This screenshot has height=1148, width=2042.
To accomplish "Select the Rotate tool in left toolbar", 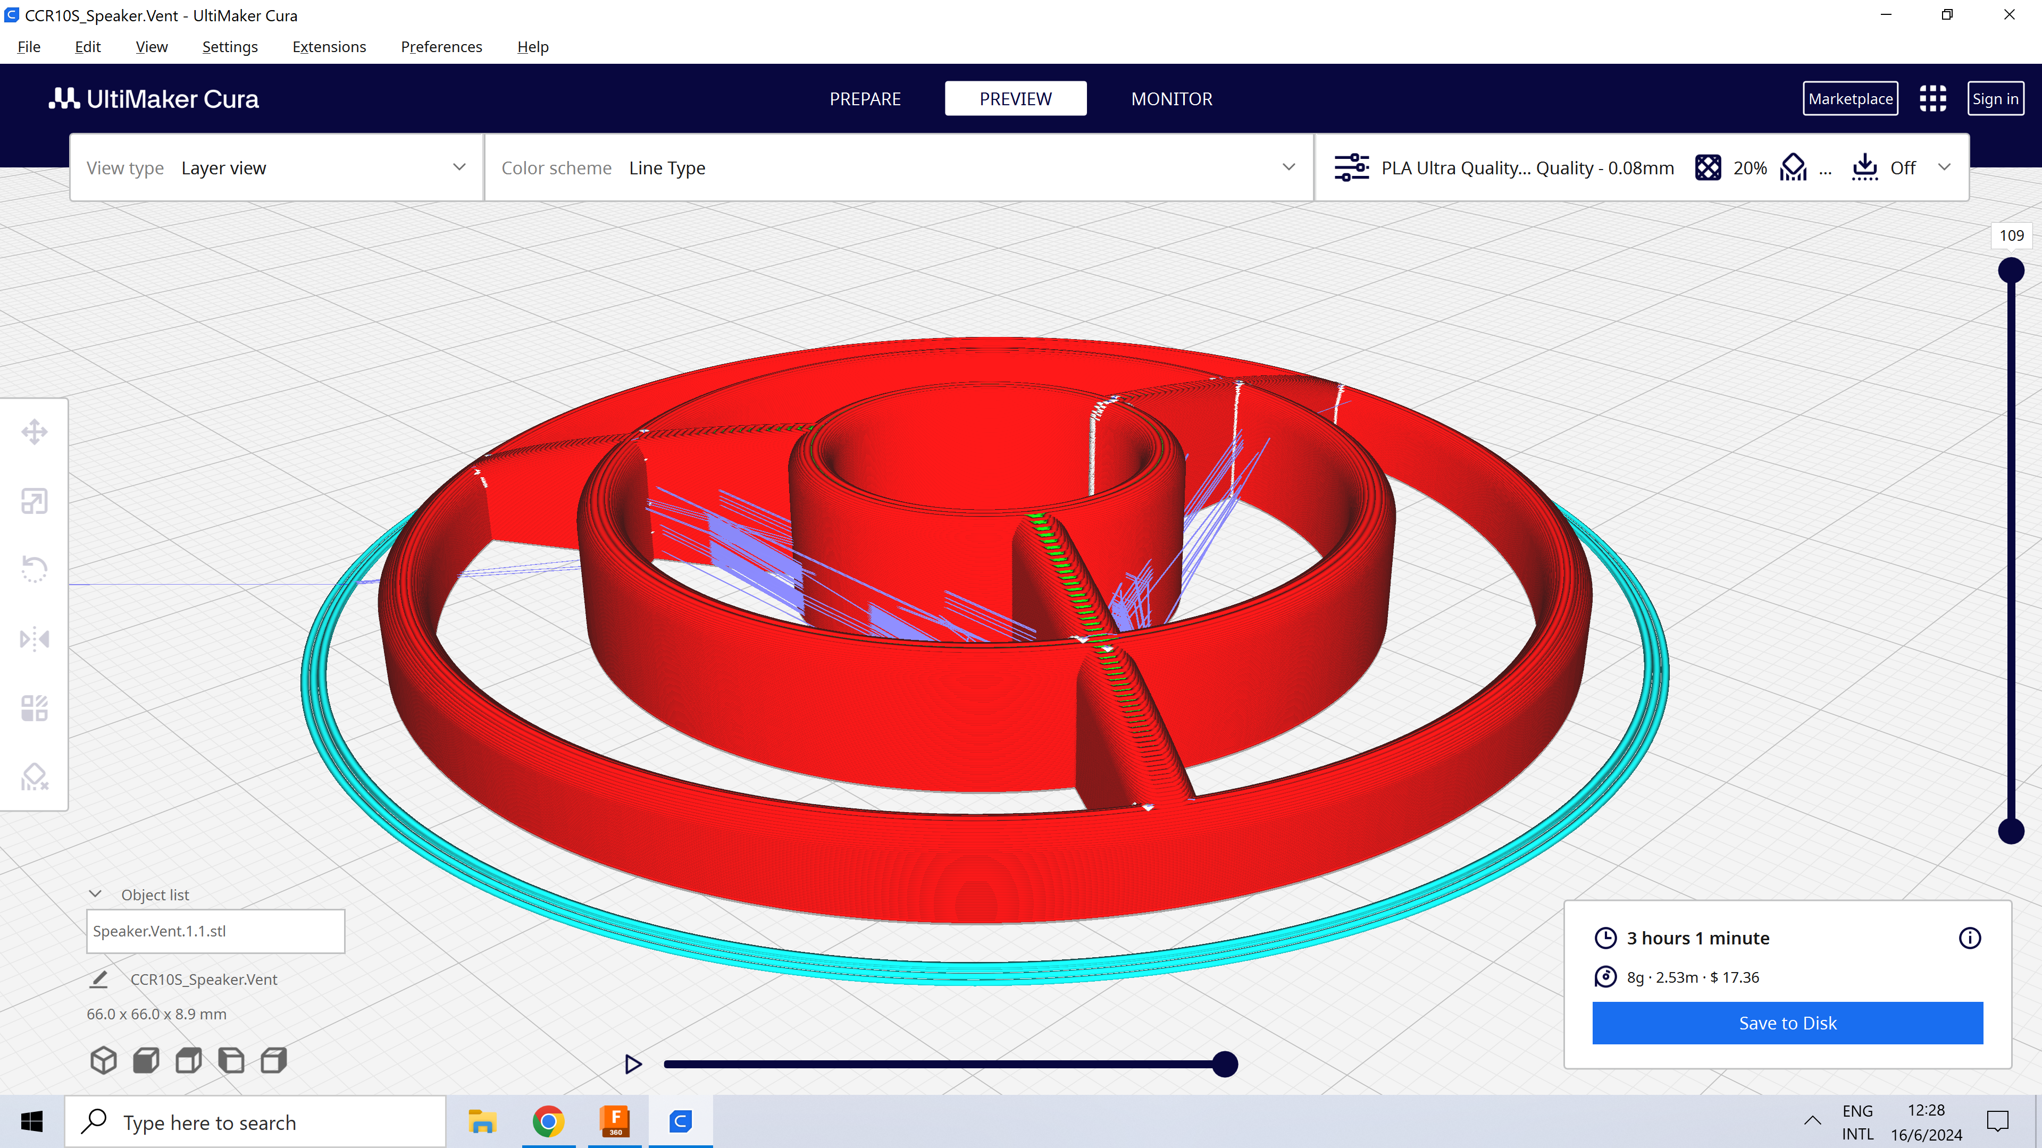I will (34, 570).
